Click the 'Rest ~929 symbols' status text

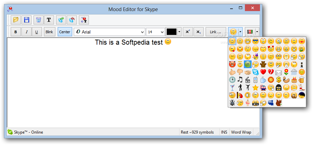(197, 132)
